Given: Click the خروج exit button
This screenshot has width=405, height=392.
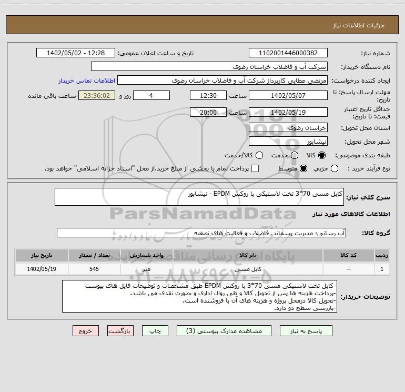Looking at the screenshot, I should tap(86, 331).
